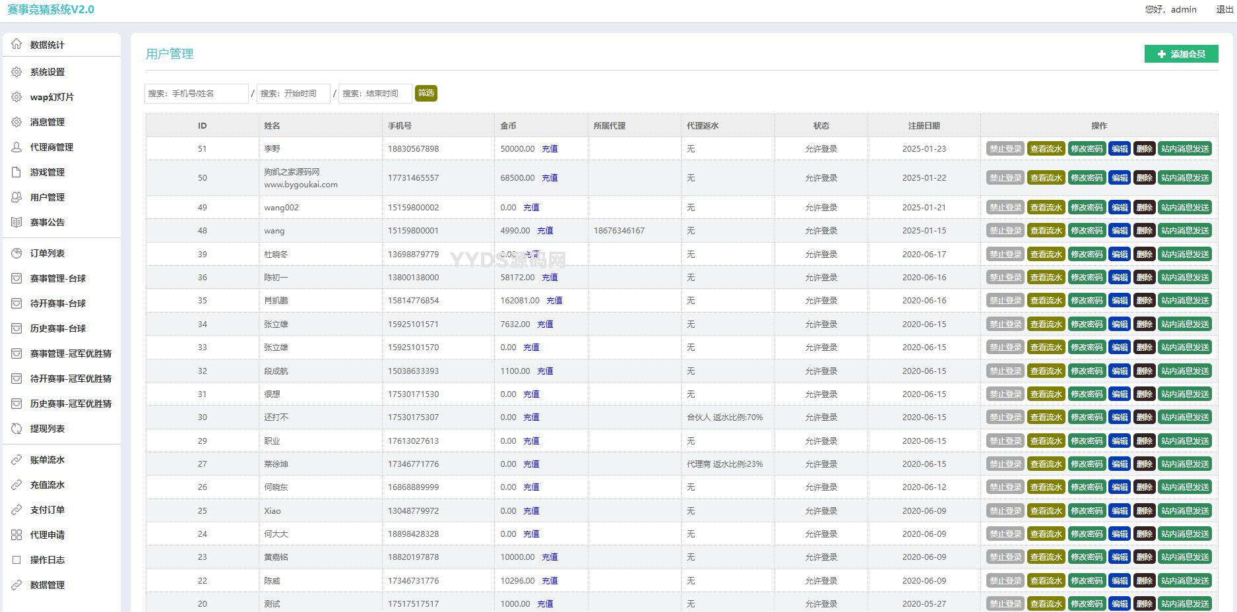Focus the 手机号/姓名 search field
Viewport: 1237px width, 612px height.
[196, 94]
